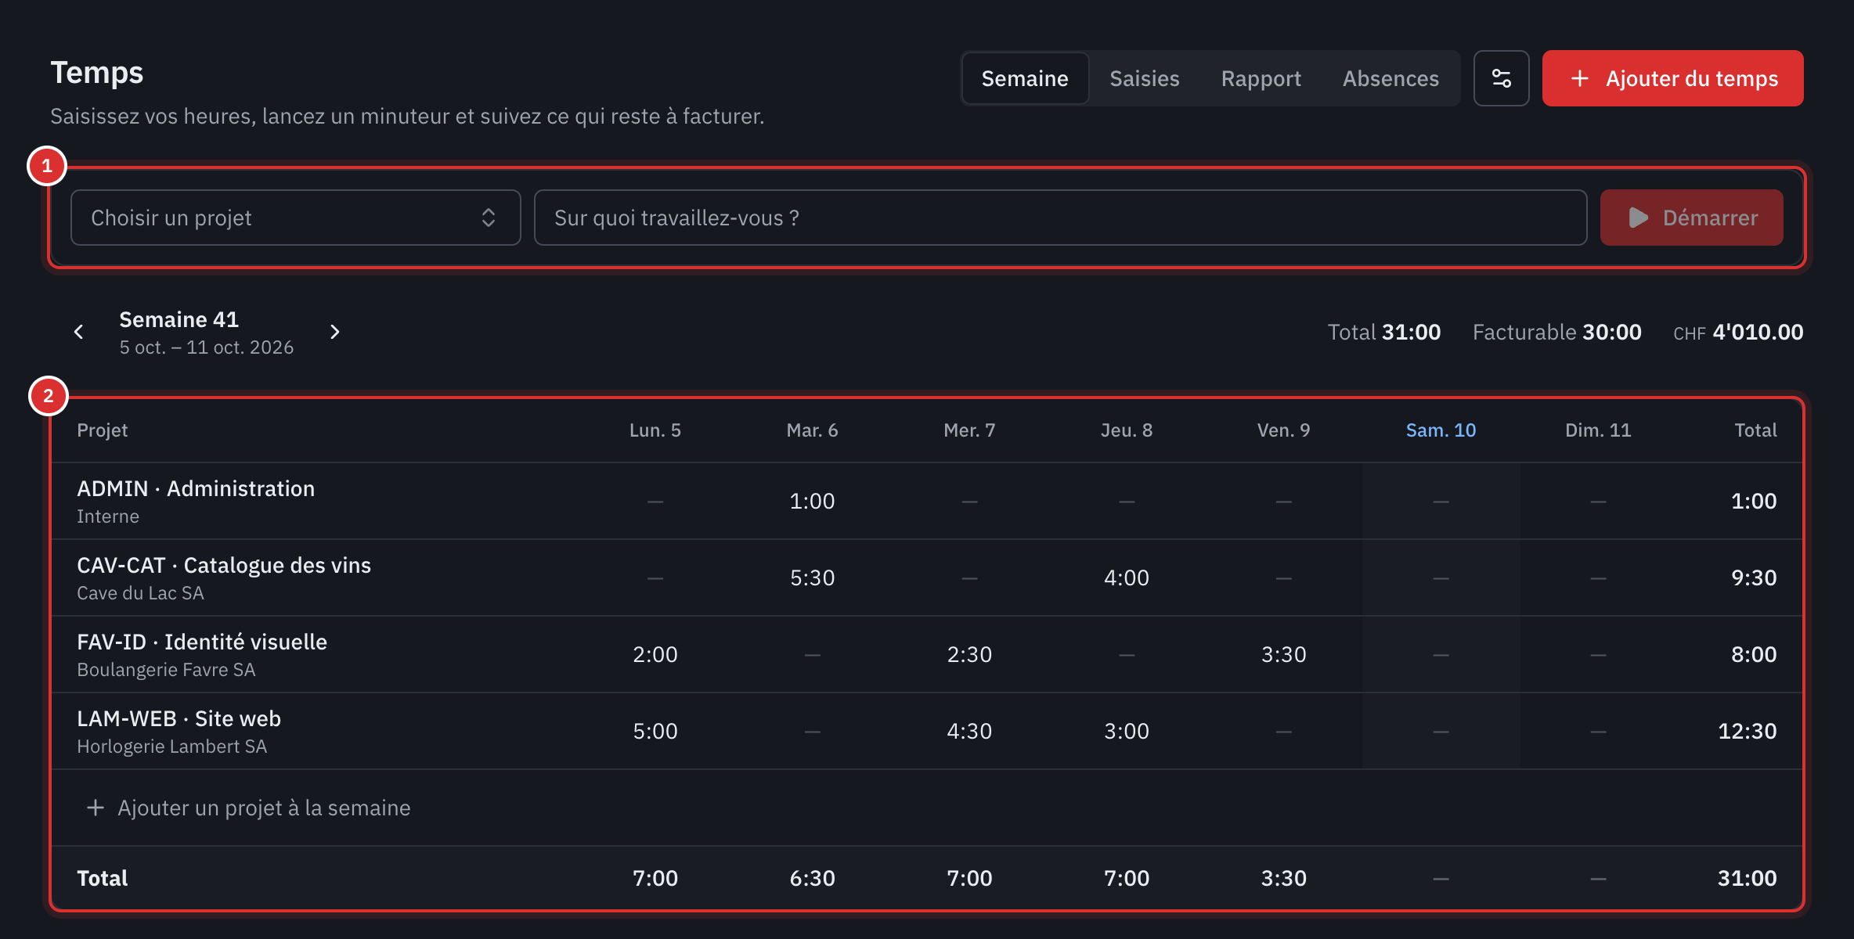Click the Lun. 5 column header
Viewport: 1854px width, 939px height.
[655, 430]
